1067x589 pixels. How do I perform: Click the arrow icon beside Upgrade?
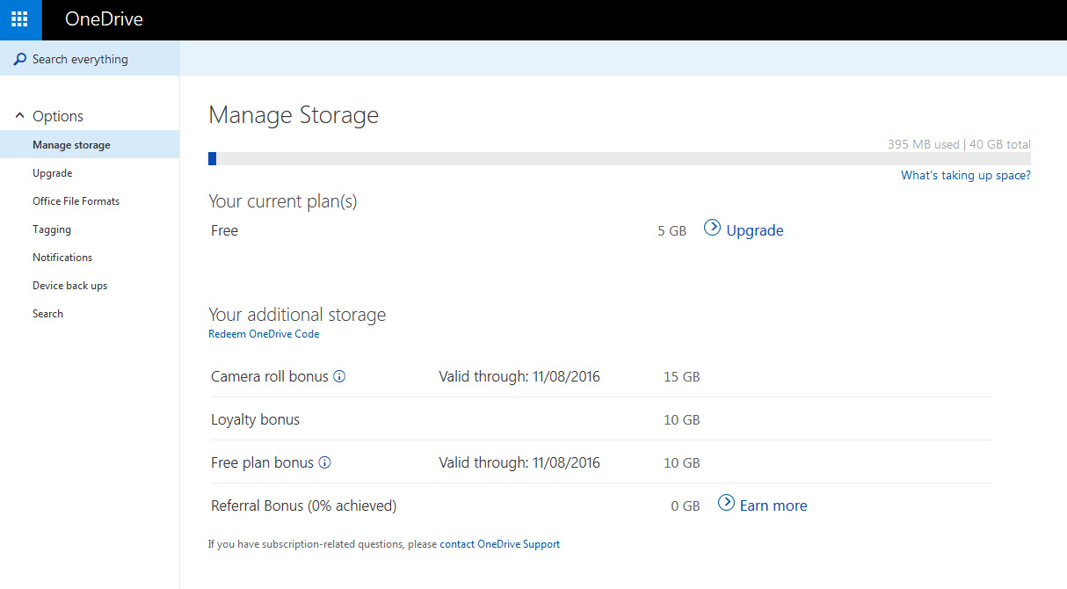pyautogui.click(x=712, y=229)
